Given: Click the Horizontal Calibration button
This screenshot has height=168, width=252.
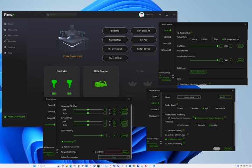Looking at the screenshot, I should point(198,72).
